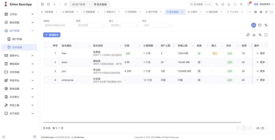Expand 更多 actions for basic row
The width and height of the screenshot is (275, 140).
261,62
